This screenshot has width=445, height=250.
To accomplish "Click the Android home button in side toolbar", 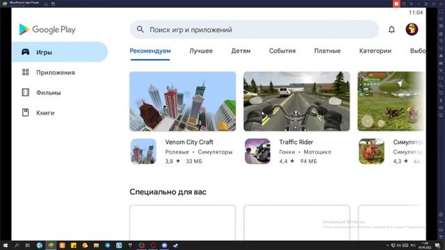I will 441,230.
